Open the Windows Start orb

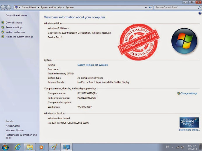click(x=5, y=147)
